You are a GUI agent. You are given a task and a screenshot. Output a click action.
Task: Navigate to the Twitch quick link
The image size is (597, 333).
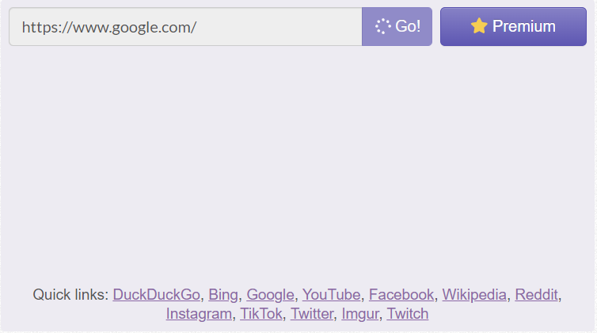408,314
